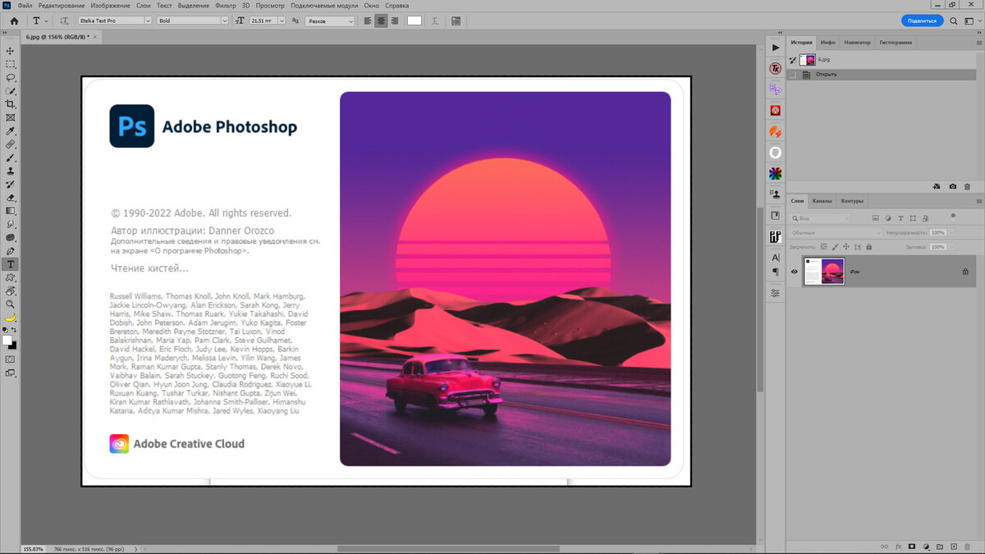Viewport: 985px width, 554px height.
Task: Toggle Quick Mask mode icon
Action: pos(11,359)
